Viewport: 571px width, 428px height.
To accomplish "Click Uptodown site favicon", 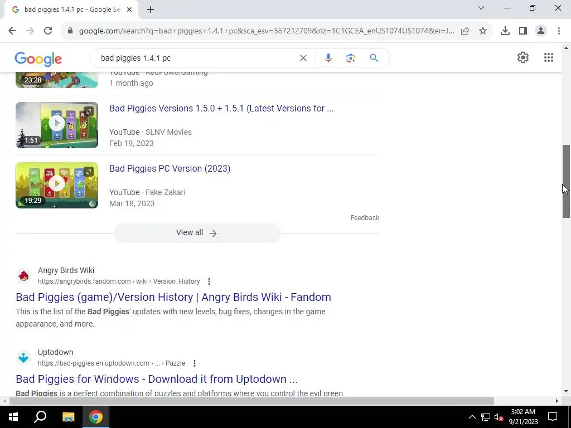I will pos(23,358).
